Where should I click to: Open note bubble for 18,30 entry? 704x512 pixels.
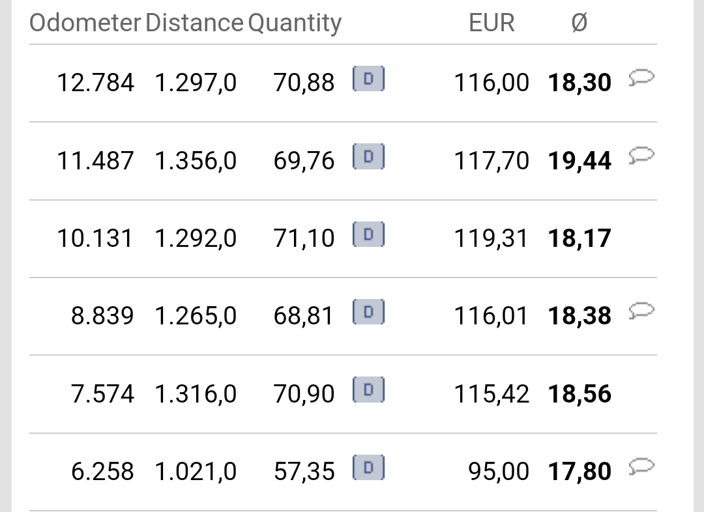click(641, 78)
